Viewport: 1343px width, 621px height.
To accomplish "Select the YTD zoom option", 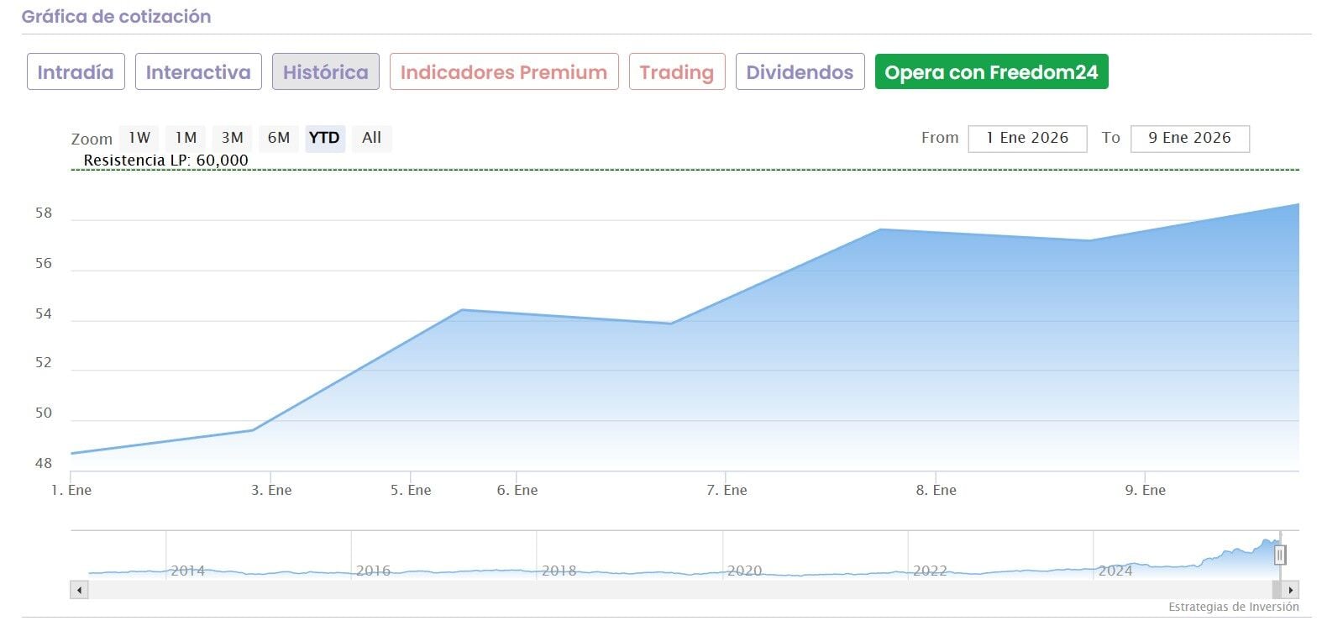I will (x=324, y=138).
